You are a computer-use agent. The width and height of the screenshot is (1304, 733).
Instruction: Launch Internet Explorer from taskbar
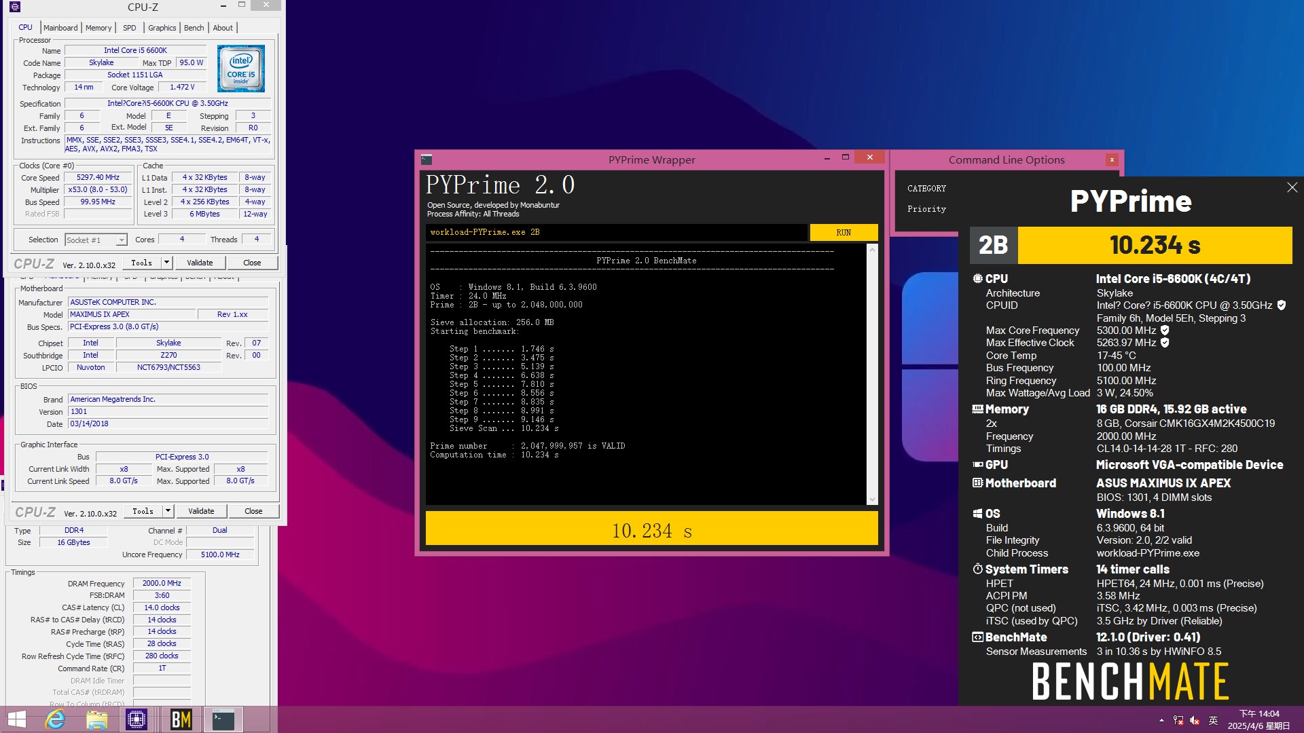tap(56, 719)
